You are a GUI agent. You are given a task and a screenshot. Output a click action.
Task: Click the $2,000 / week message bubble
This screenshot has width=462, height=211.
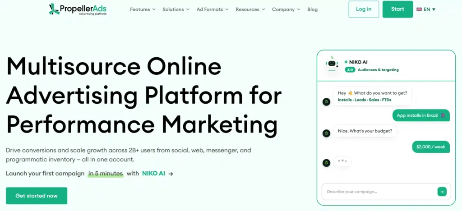point(431,147)
